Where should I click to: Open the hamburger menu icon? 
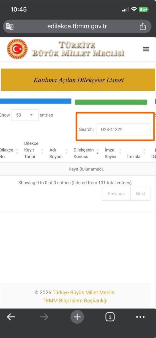tap(146, 49)
